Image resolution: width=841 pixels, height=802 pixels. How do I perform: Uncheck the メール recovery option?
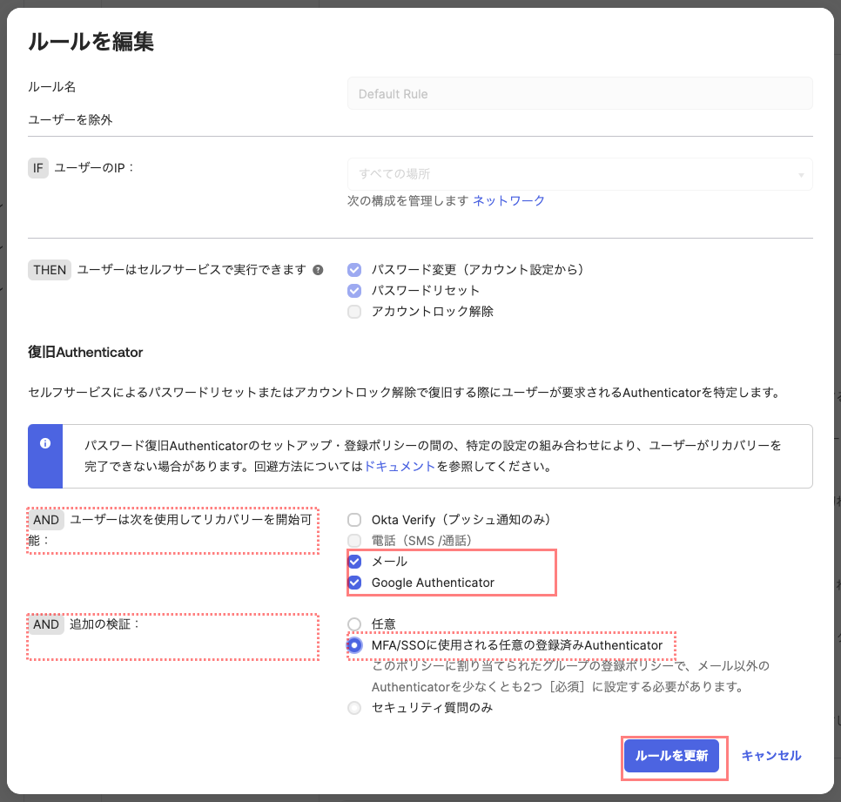click(x=353, y=561)
